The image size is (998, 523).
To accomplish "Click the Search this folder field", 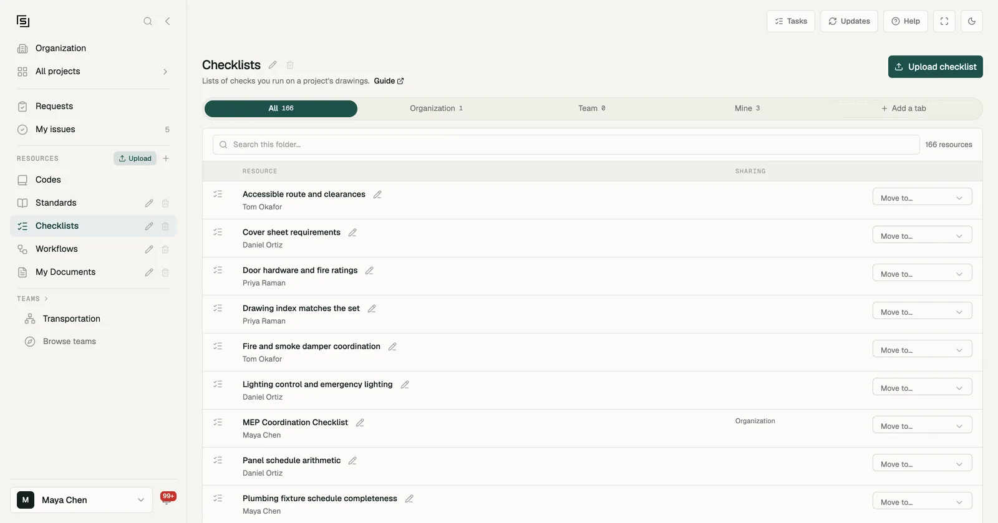I will pyautogui.click(x=566, y=145).
